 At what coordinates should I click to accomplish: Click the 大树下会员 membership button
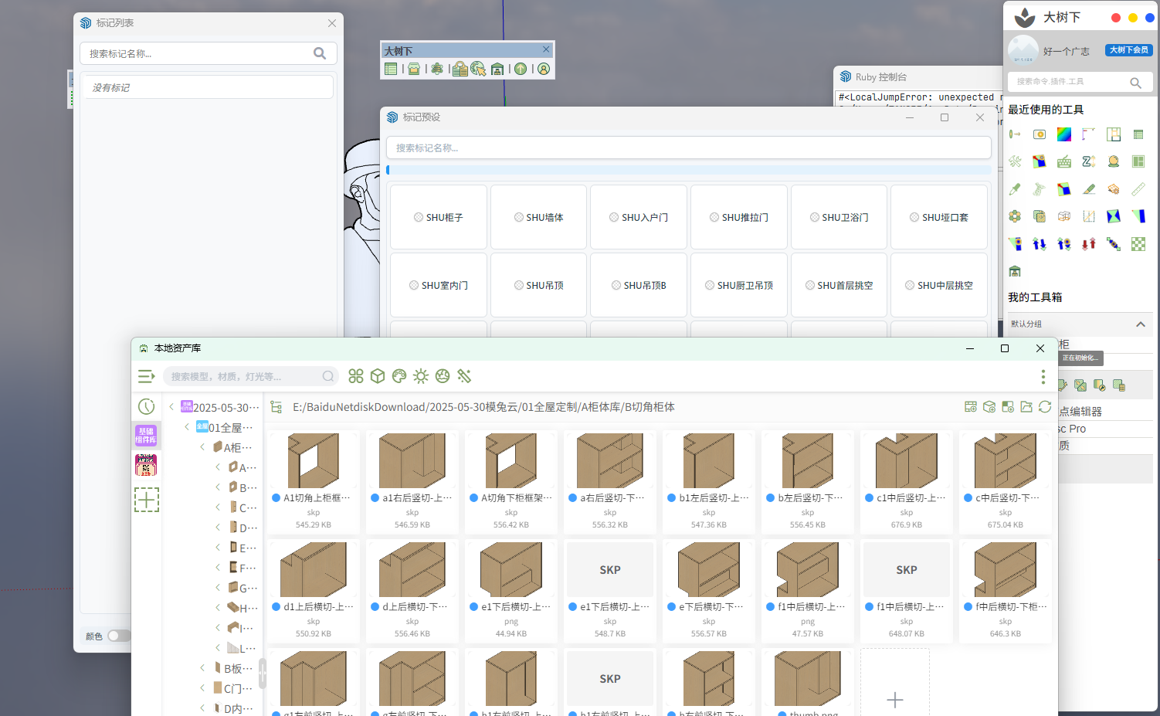click(1128, 50)
